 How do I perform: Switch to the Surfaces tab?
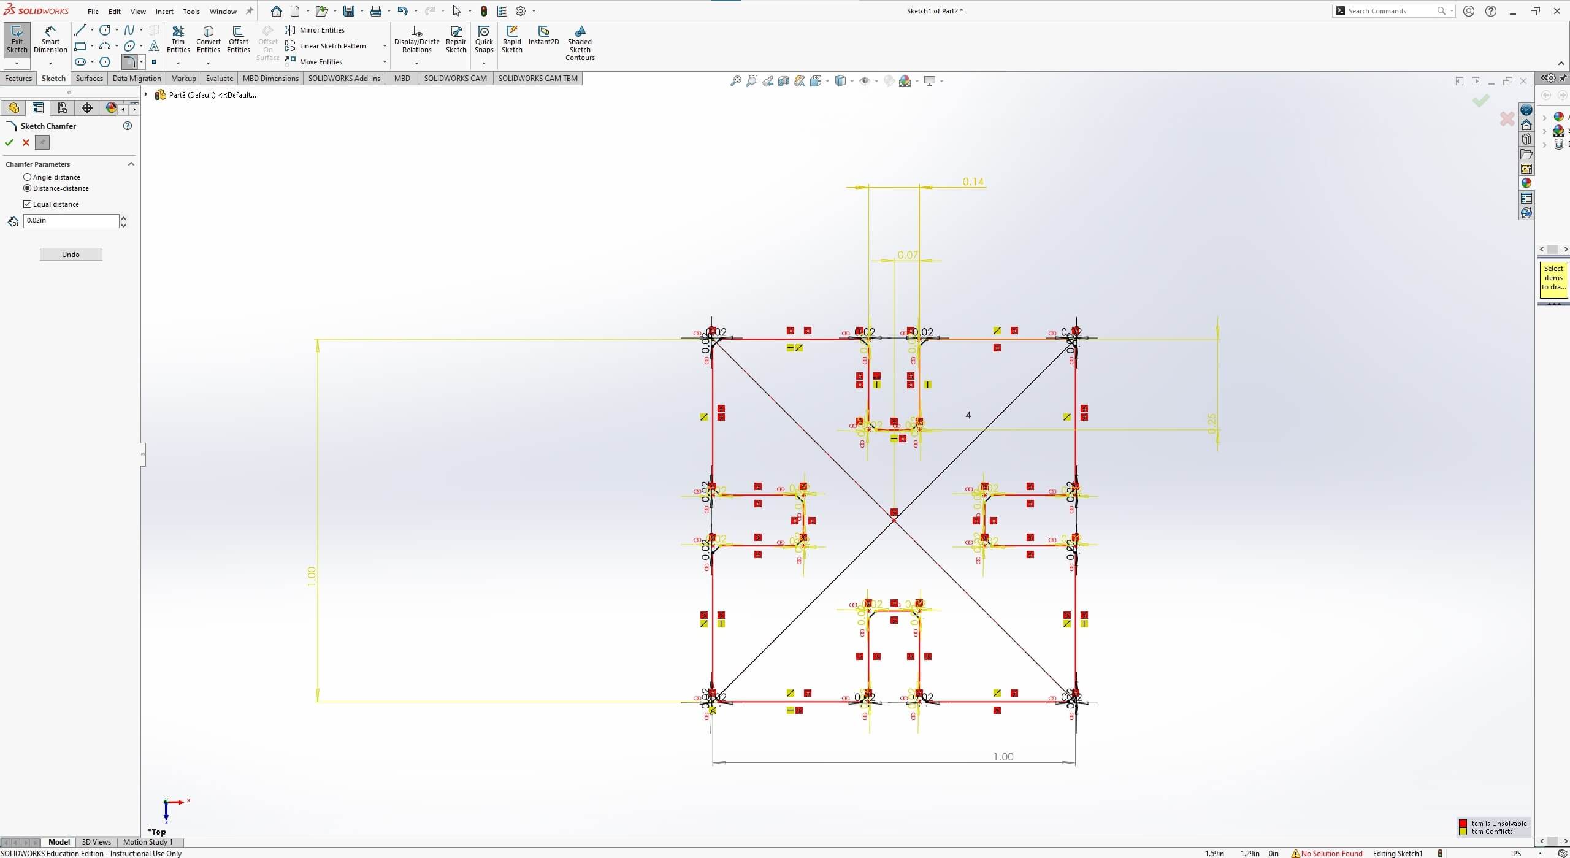[90, 79]
